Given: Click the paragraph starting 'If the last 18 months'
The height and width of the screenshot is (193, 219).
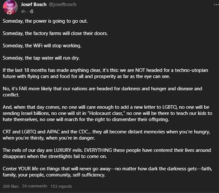Looking at the screenshot, I should pos(105,73).
